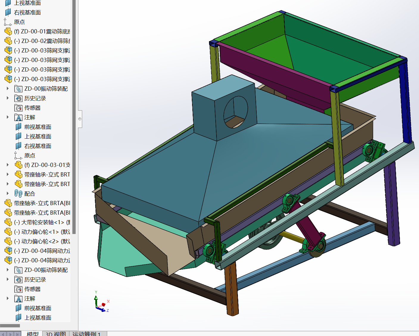Click the (f) ZD-00-03-01 part icon
Image resolution: width=419 pixels, height=336 pixels.
coord(18,165)
